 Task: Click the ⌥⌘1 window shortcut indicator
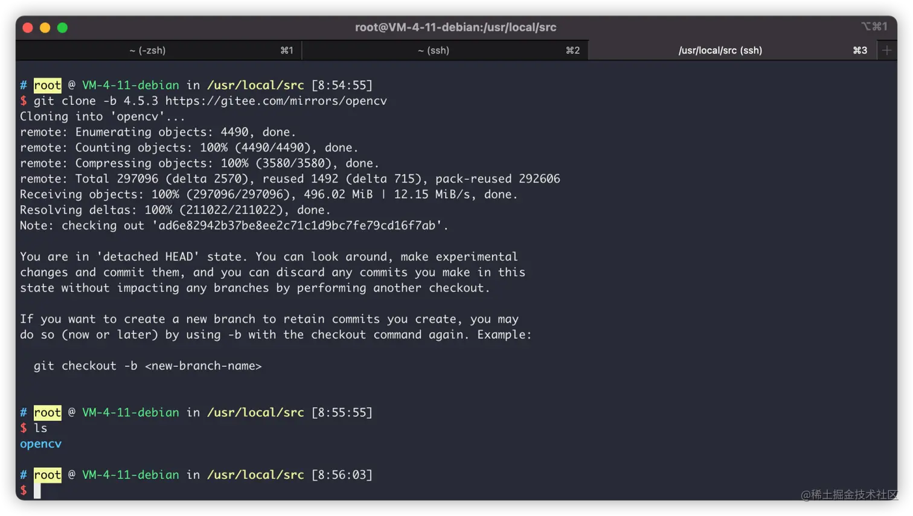coord(874,27)
